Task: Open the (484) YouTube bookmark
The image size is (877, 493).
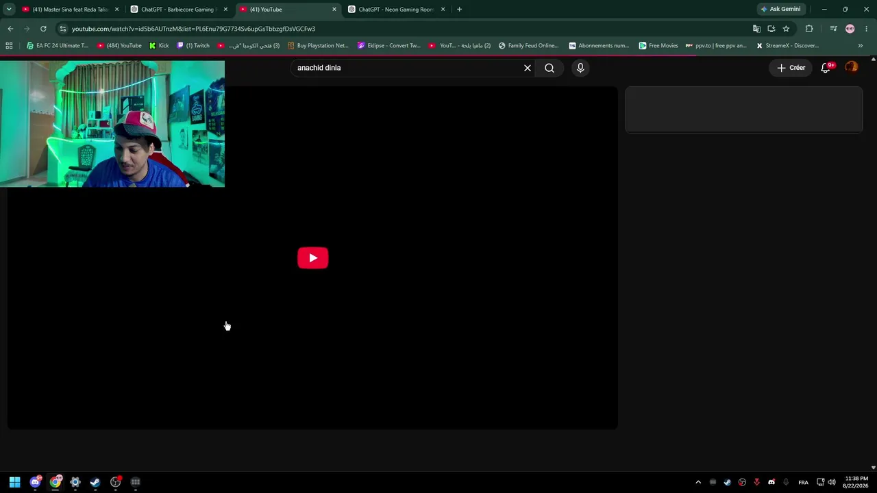Action: [x=119, y=46]
